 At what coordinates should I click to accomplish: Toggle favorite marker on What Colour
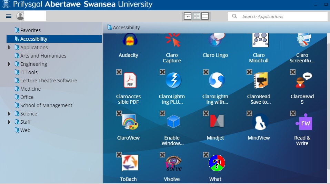(206, 155)
